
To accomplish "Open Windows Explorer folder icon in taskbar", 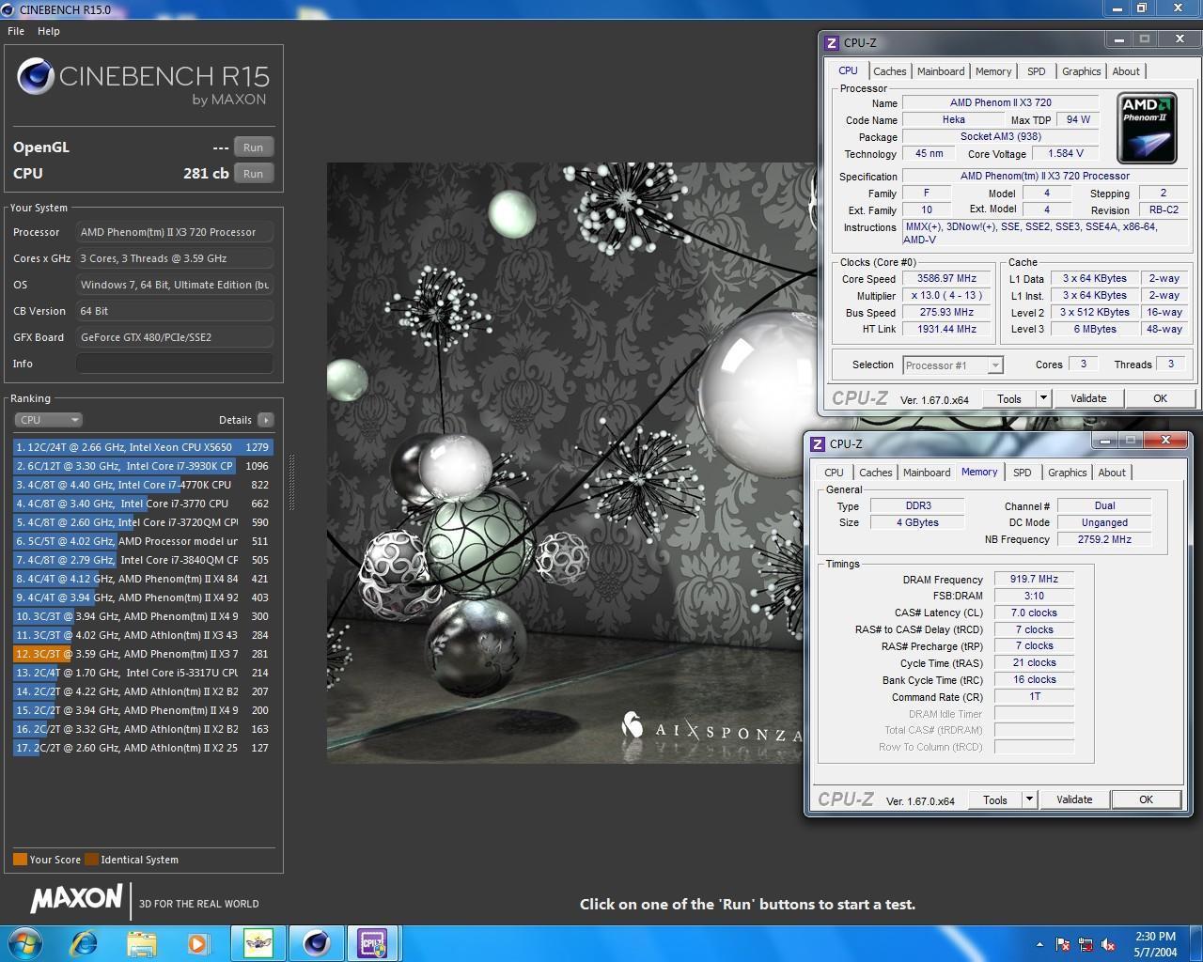I will click(x=141, y=943).
